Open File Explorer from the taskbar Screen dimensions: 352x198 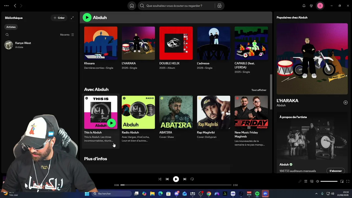(x=152, y=194)
